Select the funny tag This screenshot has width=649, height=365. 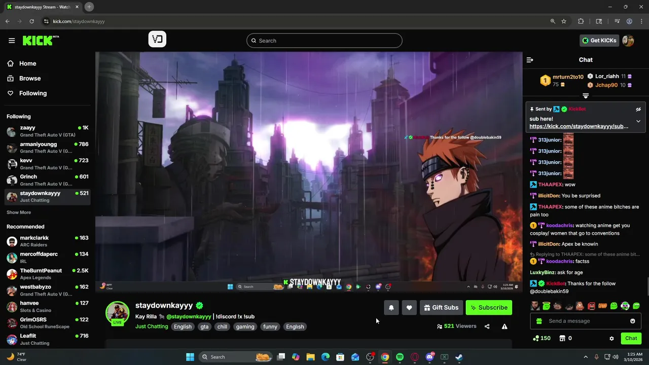tap(270, 326)
